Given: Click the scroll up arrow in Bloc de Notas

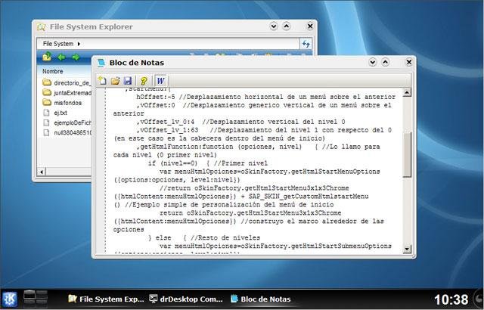Looking at the screenshot, I should pyautogui.click(x=407, y=92).
